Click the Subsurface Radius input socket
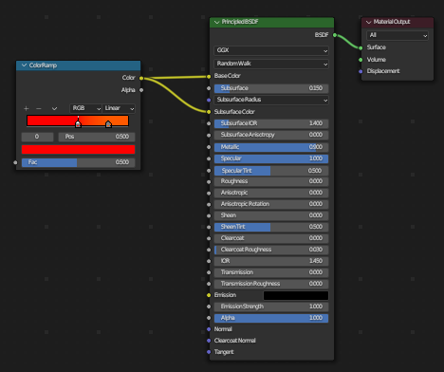Screen dimensions: 444x372 click(209, 101)
